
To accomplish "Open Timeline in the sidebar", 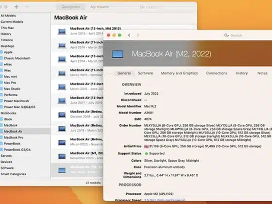I will click(x=7, y=40).
